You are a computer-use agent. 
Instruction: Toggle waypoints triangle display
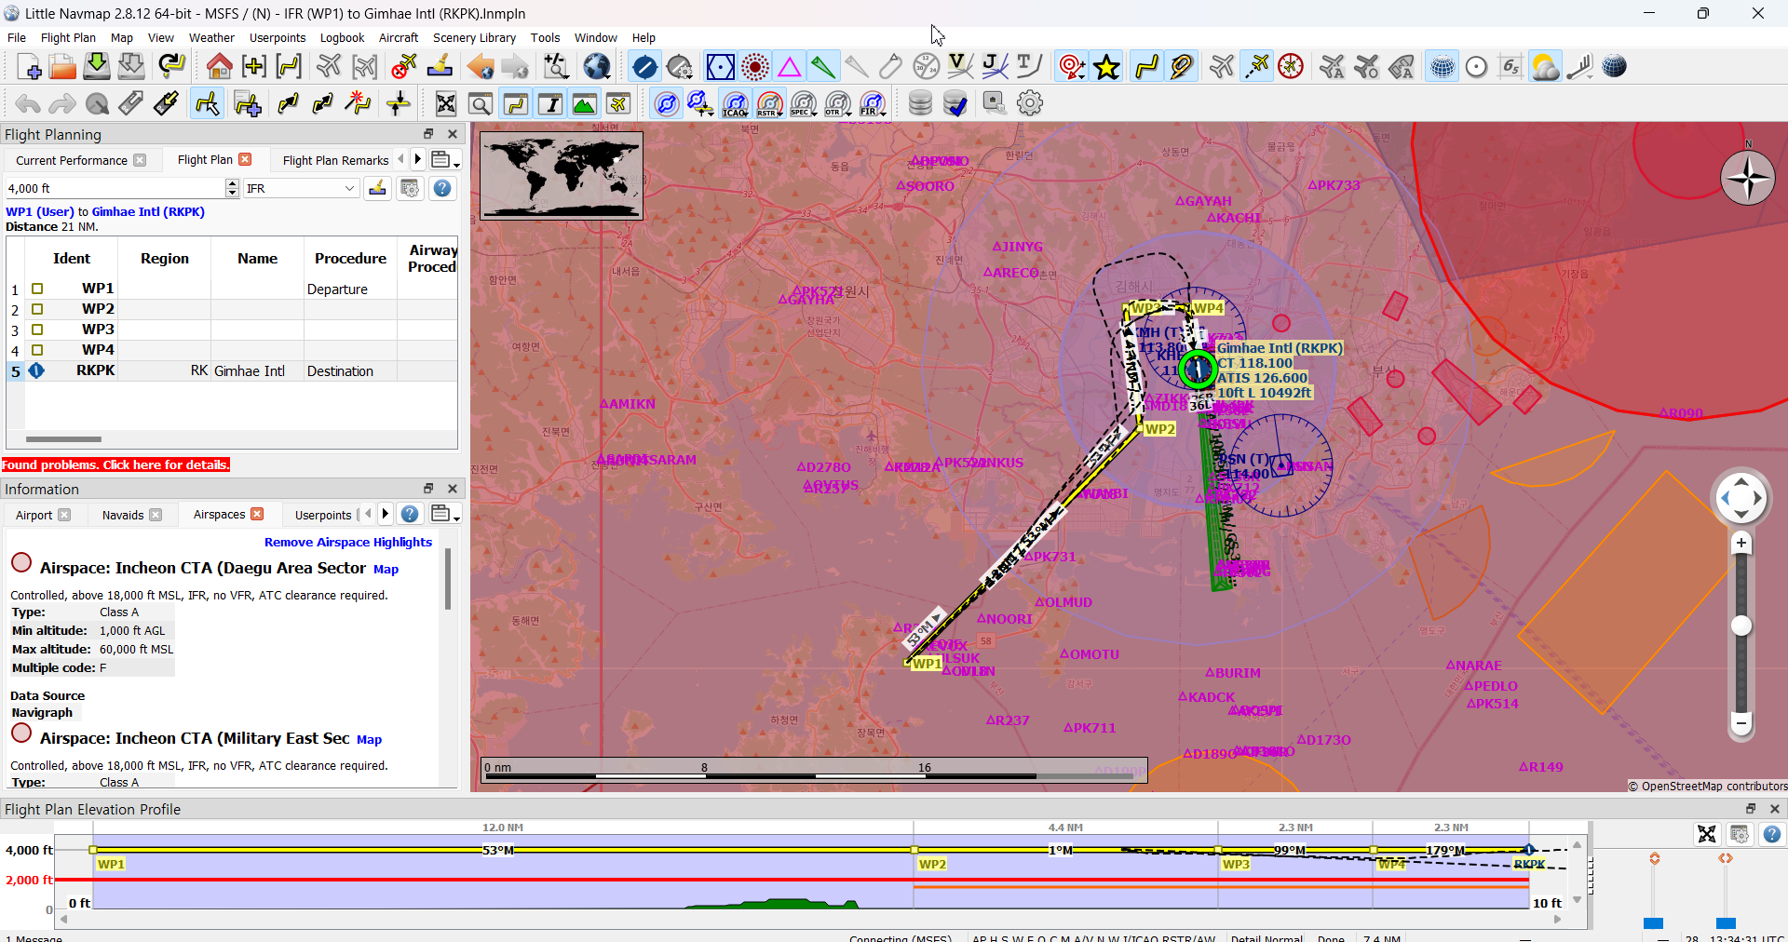789,67
